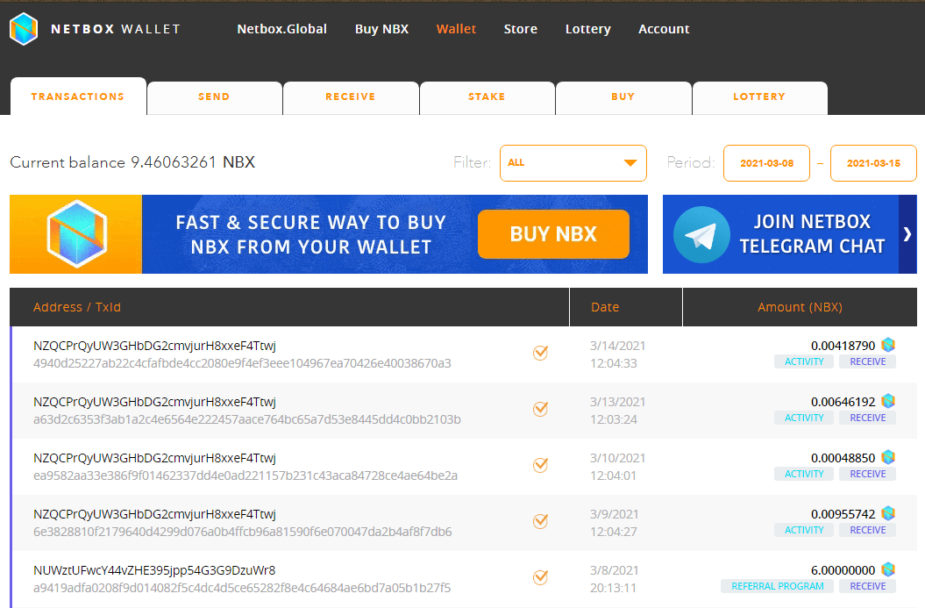The height and width of the screenshot is (608, 925).
Task: Open the period end date 2021-03-15
Action: pyautogui.click(x=873, y=163)
